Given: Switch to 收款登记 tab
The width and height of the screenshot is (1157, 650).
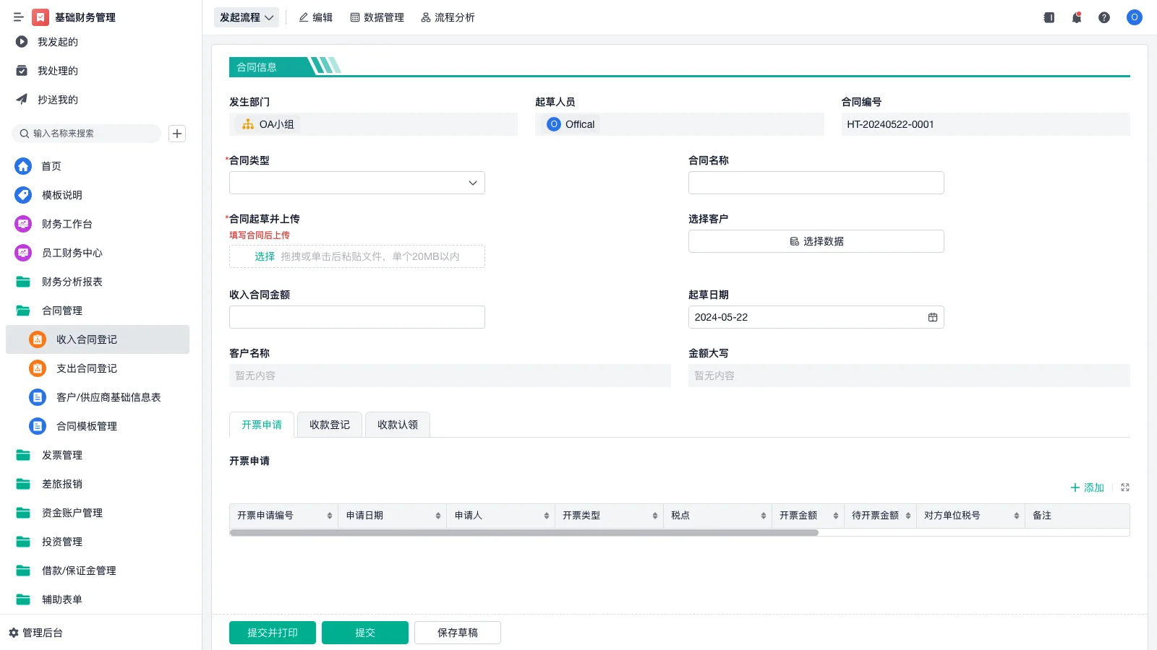Looking at the screenshot, I should pyautogui.click(x=330, y=425).
